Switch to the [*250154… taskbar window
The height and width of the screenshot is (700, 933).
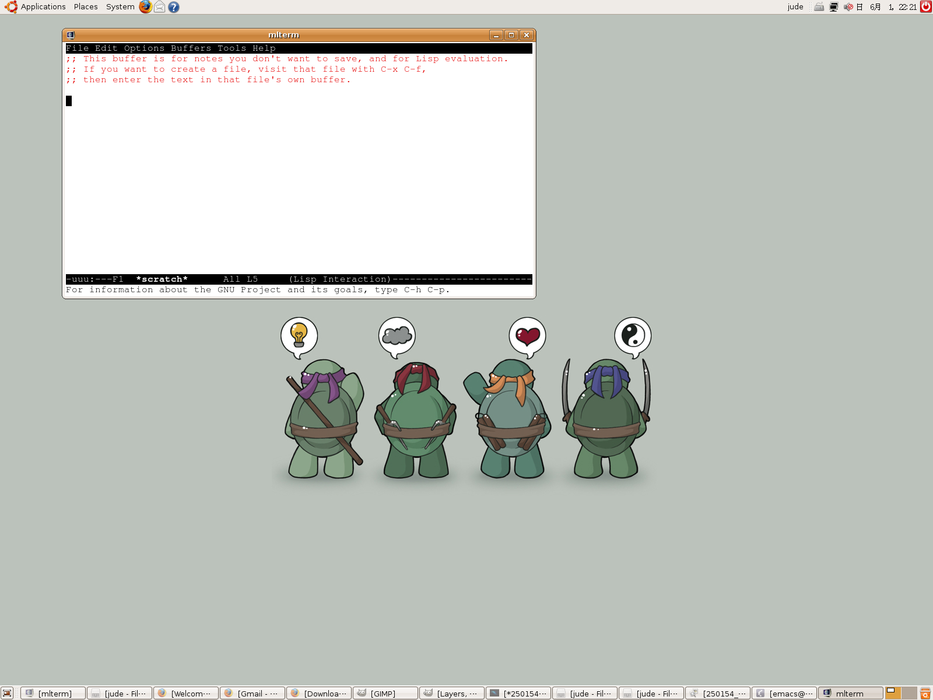pyautogui.click(x=519, y=693)
